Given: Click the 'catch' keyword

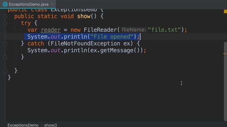Looking at the screenshot, I should (36, 43).
